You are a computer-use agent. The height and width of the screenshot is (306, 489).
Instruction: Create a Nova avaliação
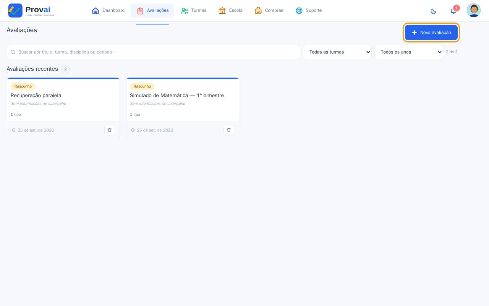point(431,33)
